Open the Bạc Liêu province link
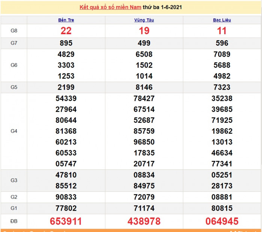Viewport: 262px width, 232px height. click(x=222, y=20)
